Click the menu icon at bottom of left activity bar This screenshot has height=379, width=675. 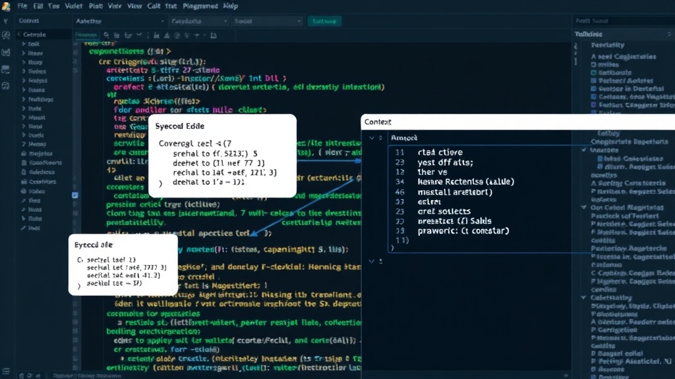[5, 371]
